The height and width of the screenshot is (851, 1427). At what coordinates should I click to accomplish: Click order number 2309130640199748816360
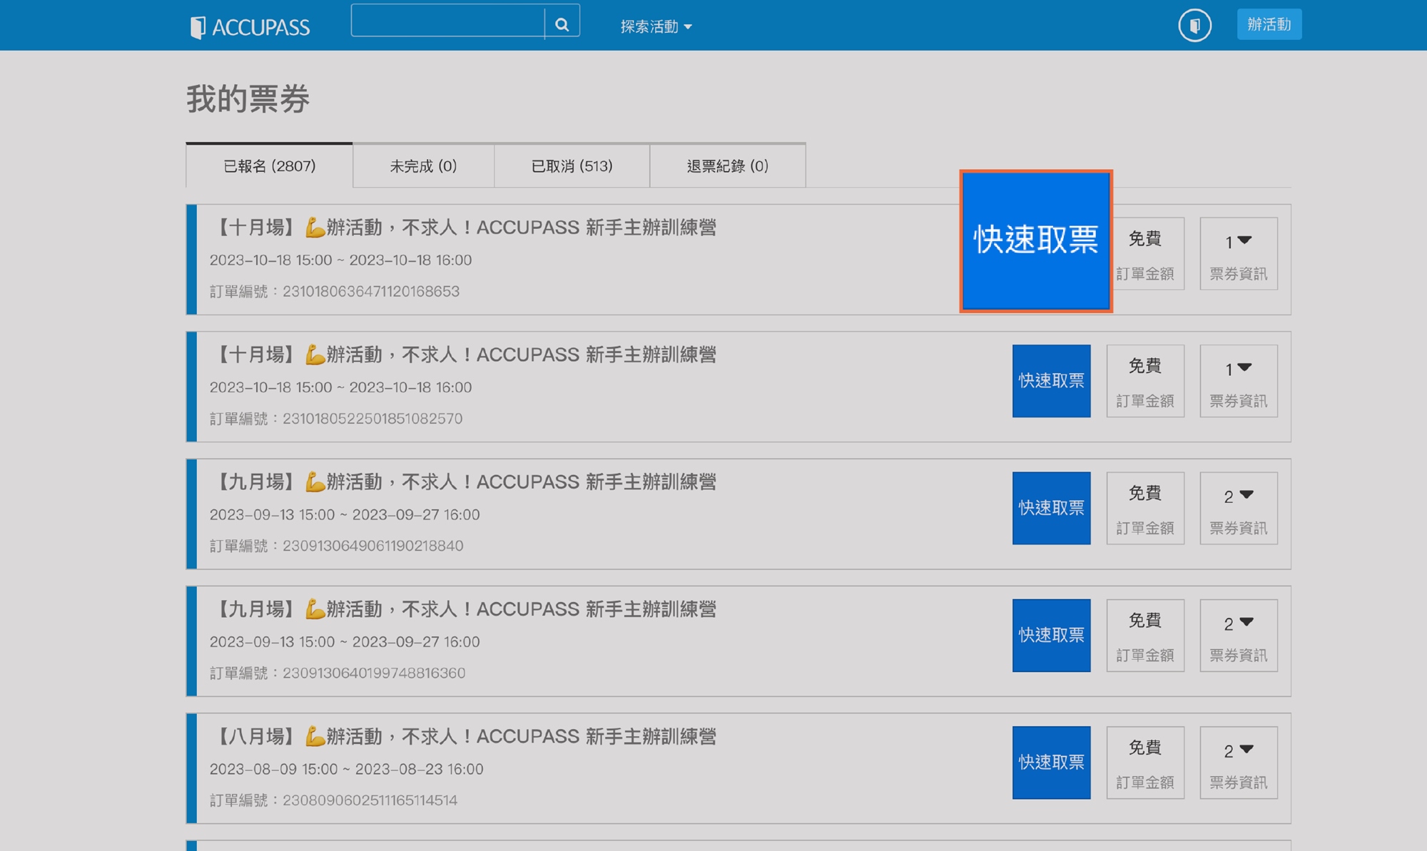(374, 673)
